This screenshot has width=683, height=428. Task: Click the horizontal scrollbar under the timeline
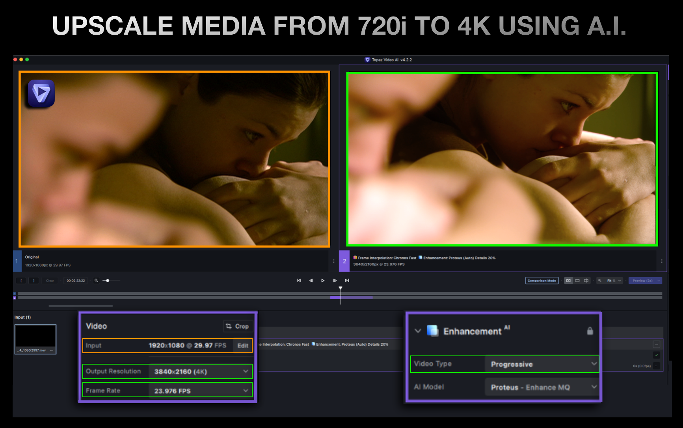tap(81, 306)
